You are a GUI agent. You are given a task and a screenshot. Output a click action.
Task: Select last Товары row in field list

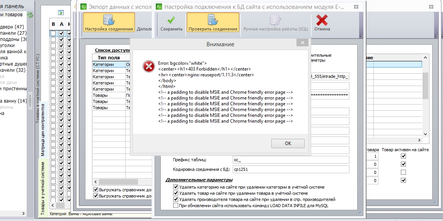pos(109,108)
